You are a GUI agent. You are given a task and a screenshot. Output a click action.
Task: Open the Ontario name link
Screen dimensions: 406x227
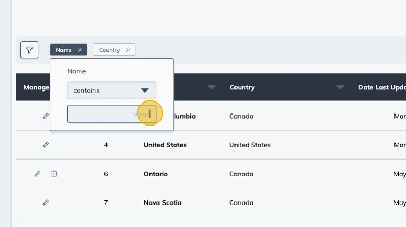(x=155, y=174)
